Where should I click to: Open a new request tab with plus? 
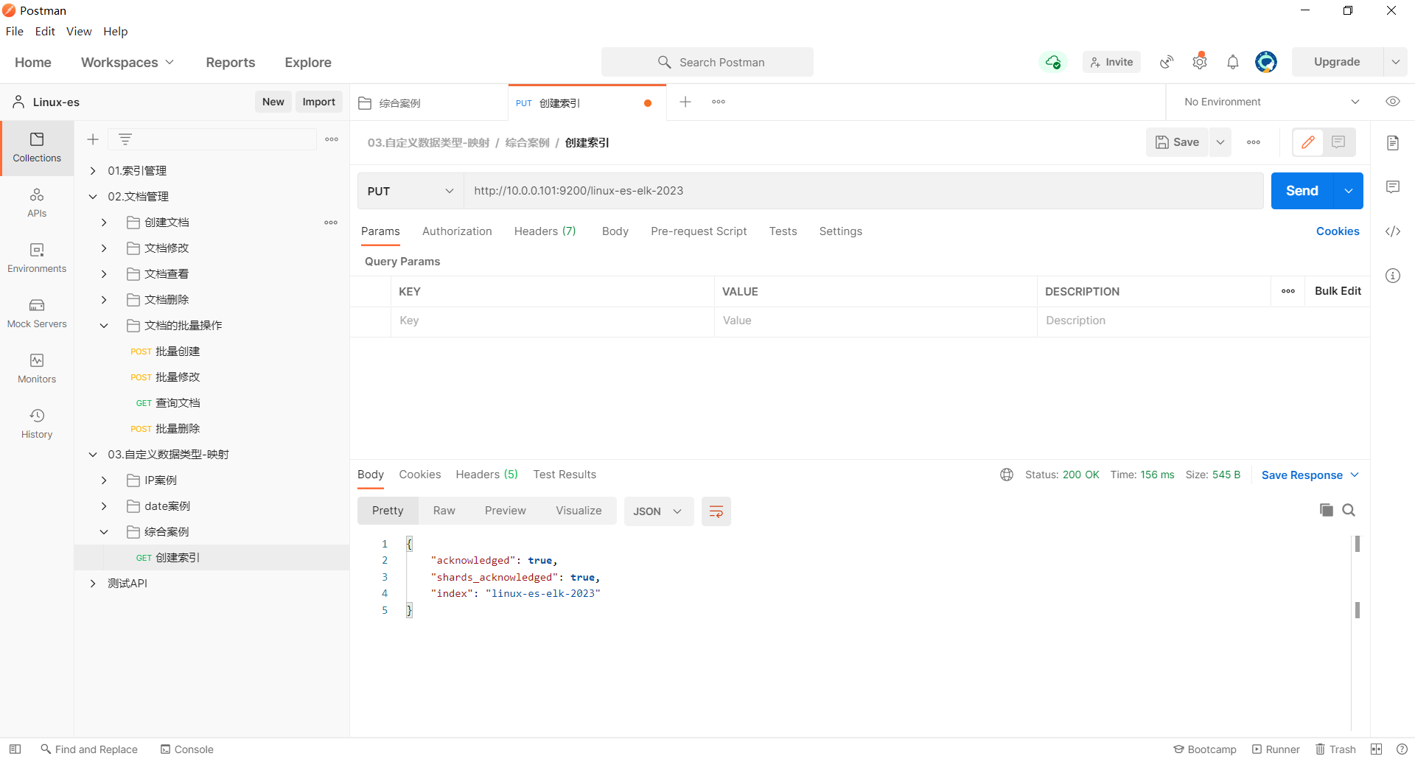tap(685, 102)
